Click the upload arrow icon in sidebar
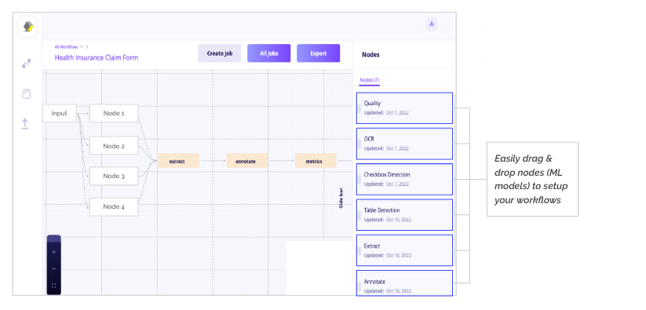Viewport: 646px width, 310px height. [25, 124]
